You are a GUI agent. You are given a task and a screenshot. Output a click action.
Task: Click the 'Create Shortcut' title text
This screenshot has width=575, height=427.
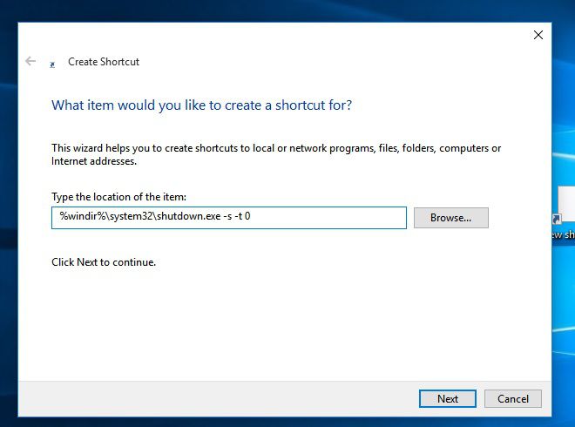[x=104, y=62]
